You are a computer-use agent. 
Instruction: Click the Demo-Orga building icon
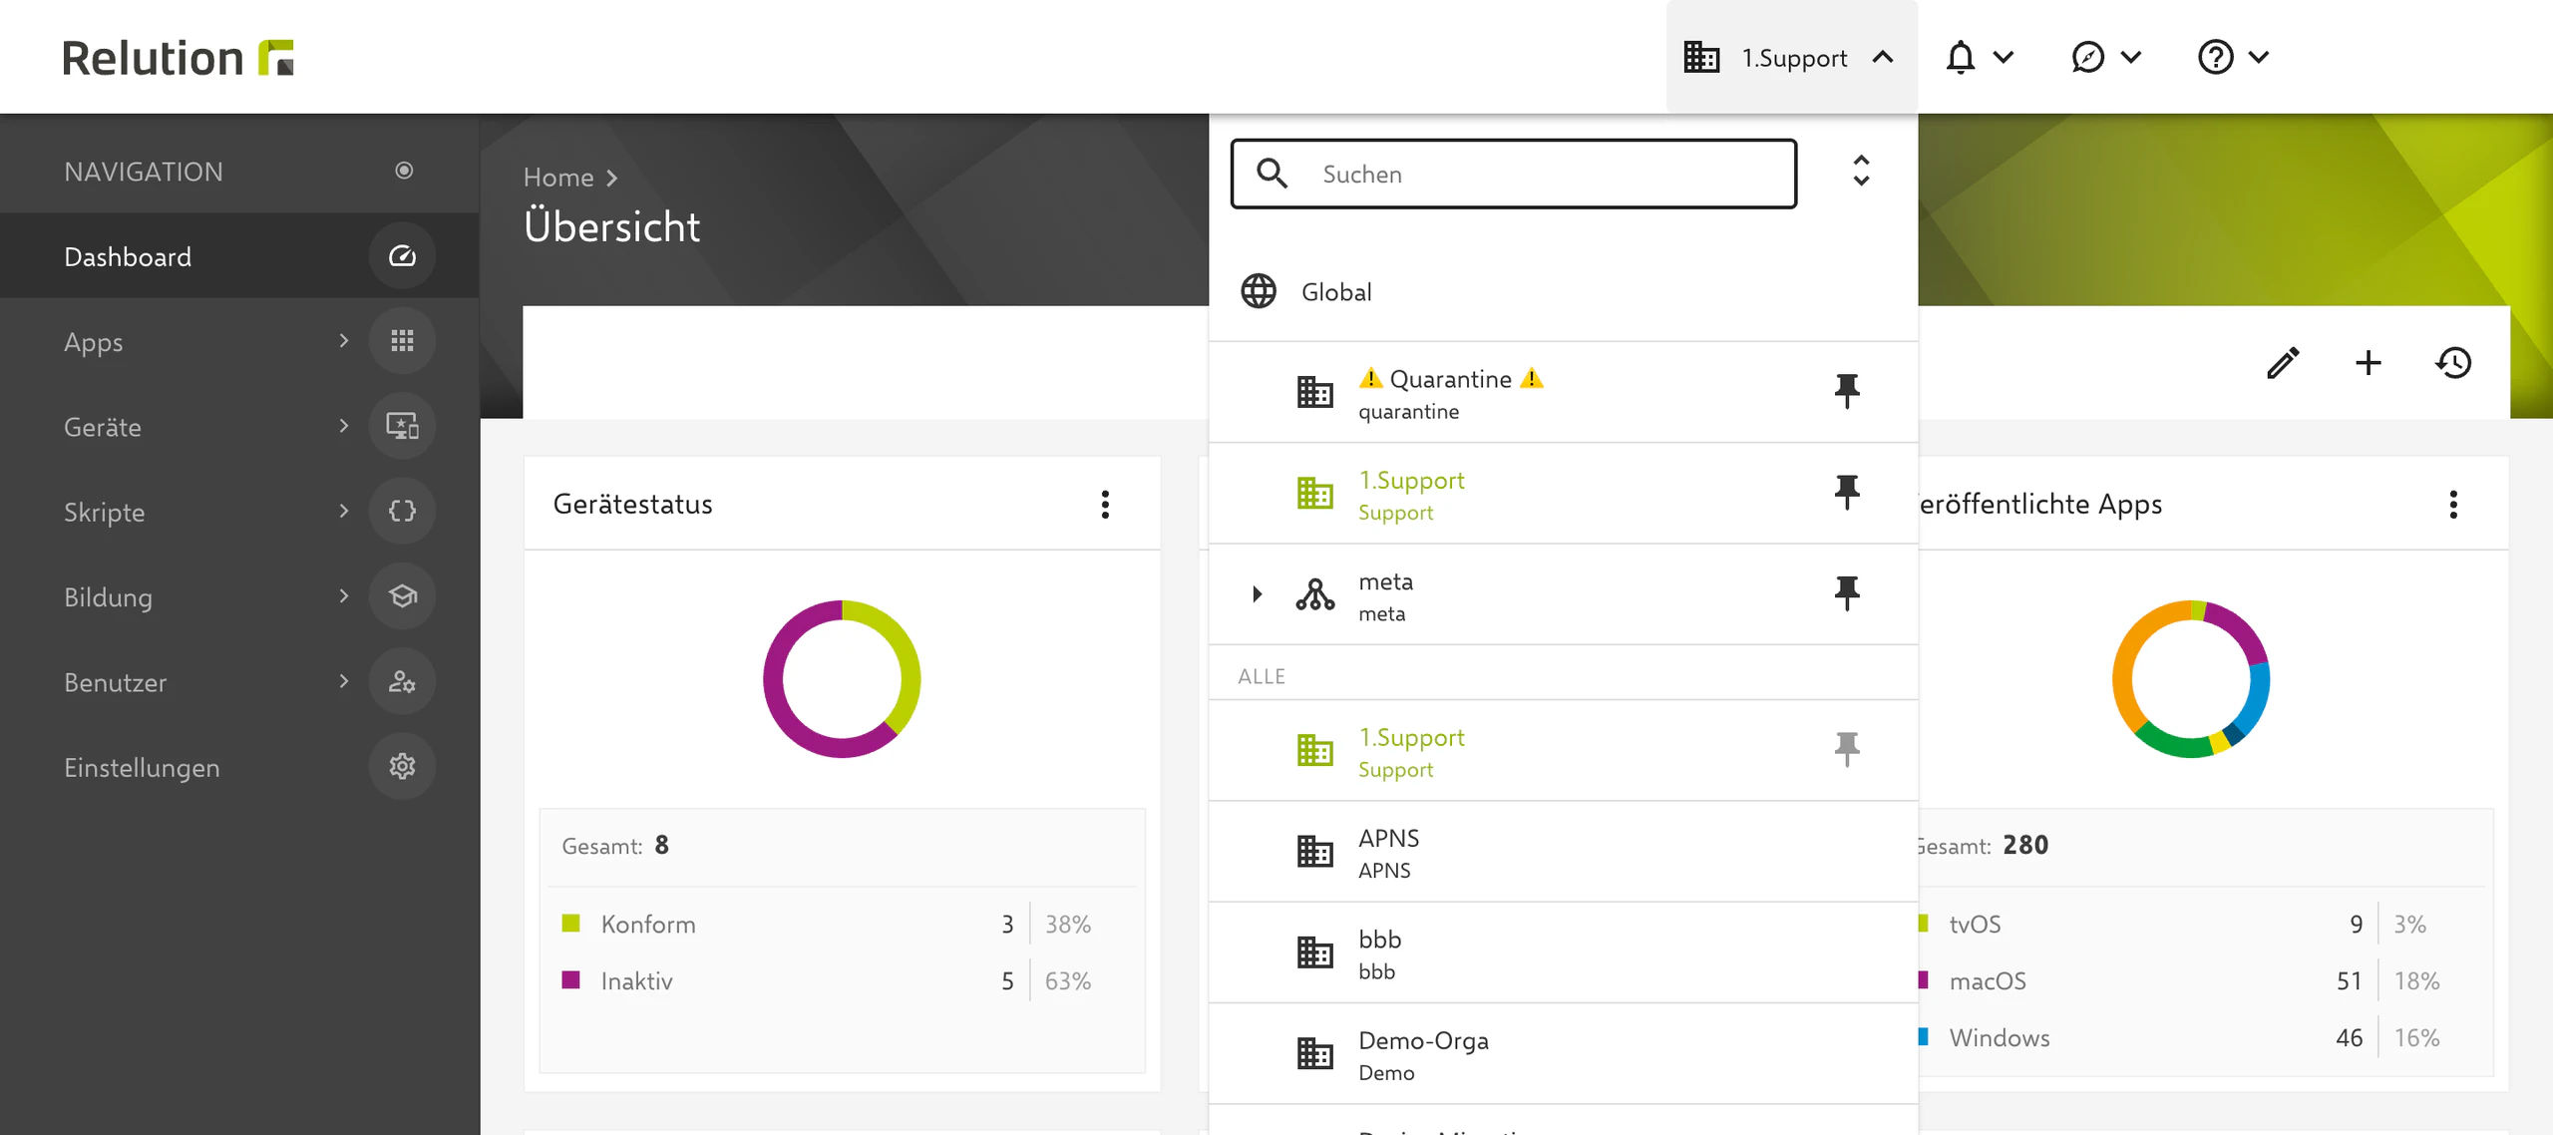[1314, 1053]
